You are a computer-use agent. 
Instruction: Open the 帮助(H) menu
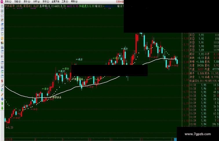pos(74,1)
